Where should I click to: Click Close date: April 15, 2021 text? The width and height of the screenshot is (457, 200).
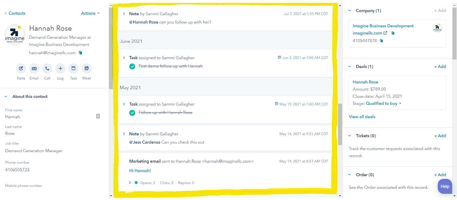point(377,96)
